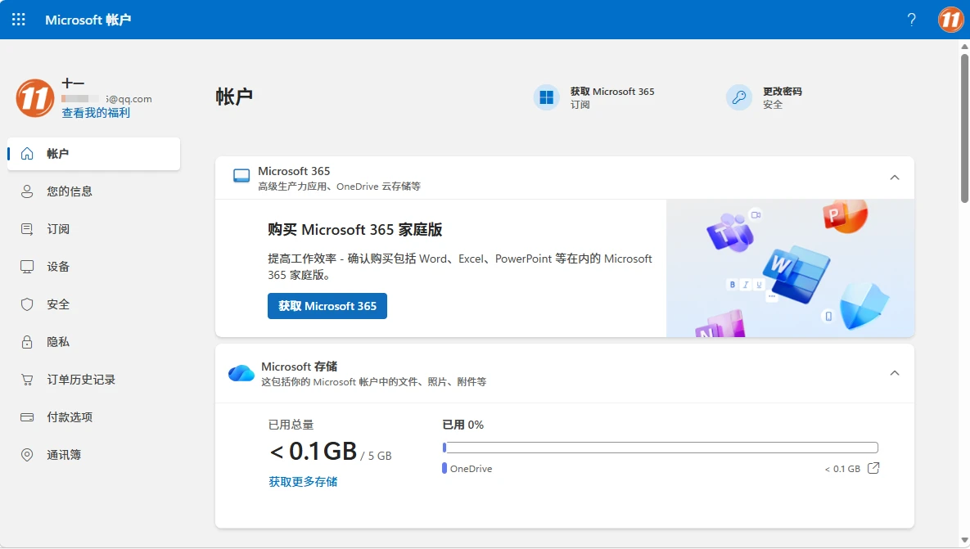Collapse the Microsoft 存储 card chevron
The height and width of the screenshot is (549, 970).
pyautogui.click(x=895, y=373)
